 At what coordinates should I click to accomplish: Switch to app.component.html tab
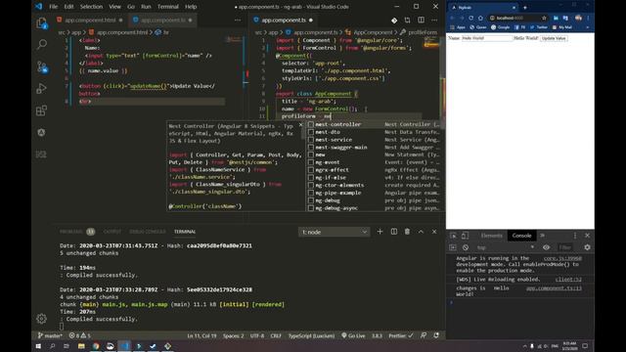tap(90, 20)
